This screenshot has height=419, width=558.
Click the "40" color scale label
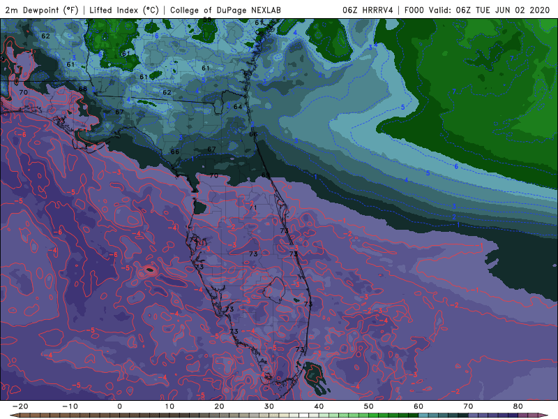point(319,406)
